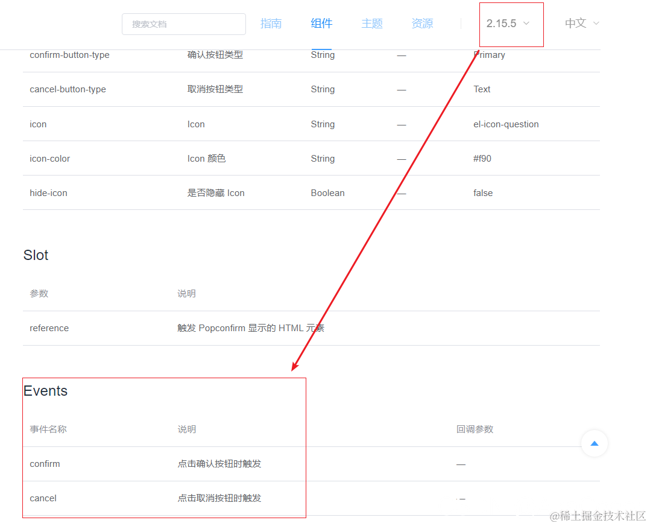This screenshot has height=526, width=650.
Task: Click the back-to-top arrow button
Action: 594,443
